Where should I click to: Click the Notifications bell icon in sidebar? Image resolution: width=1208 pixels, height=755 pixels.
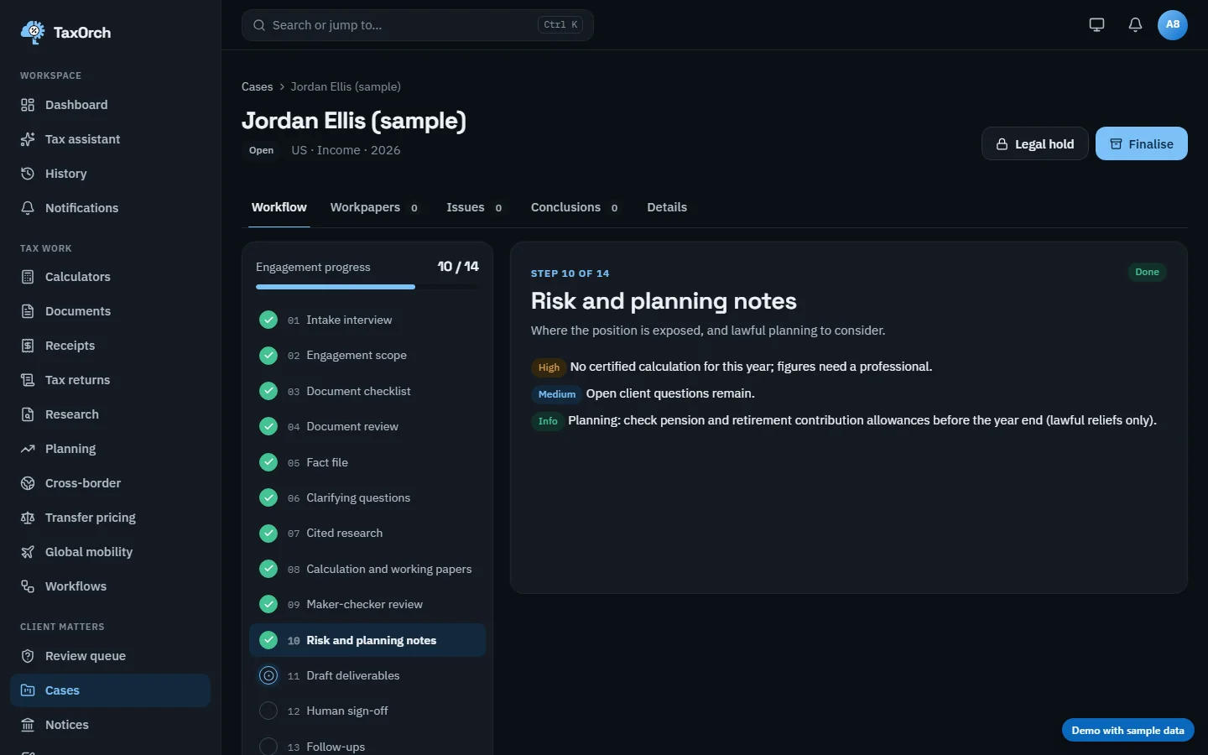(28, 208)
